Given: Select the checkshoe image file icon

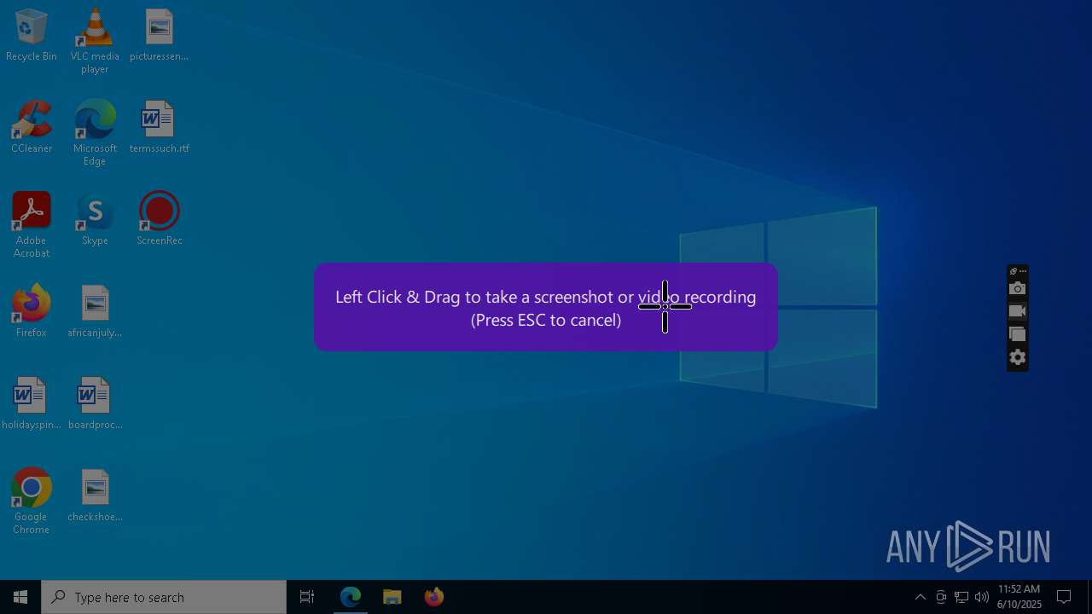Looking at the screenshot, I should tap(95, 496).
